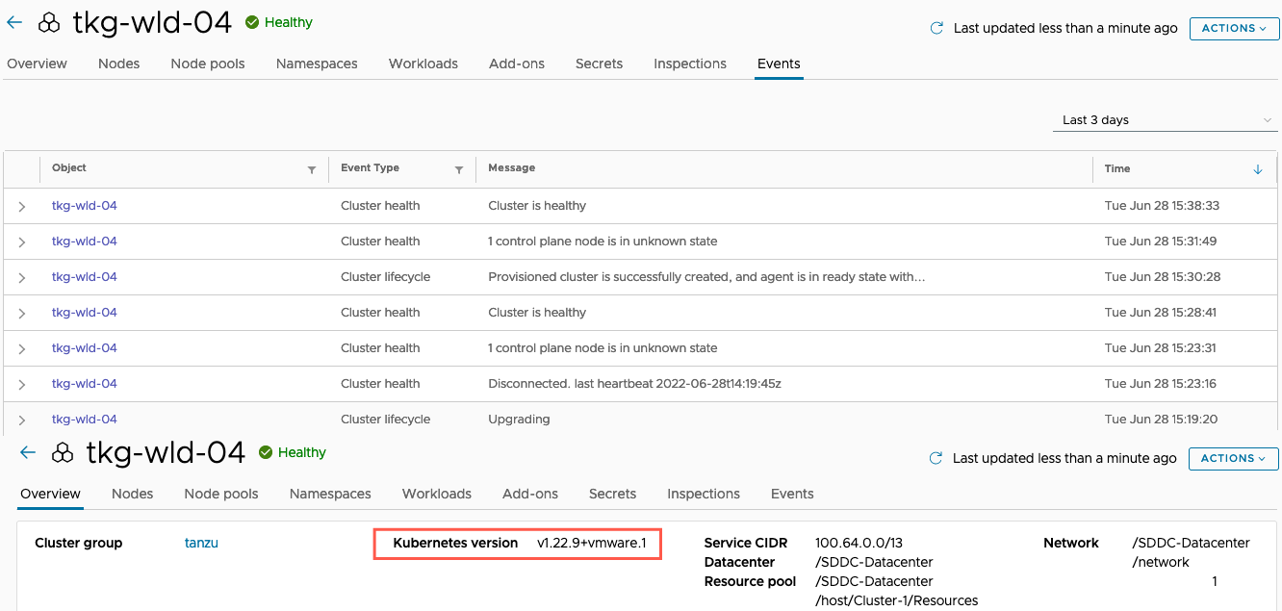Open the ACTIONS dropdown on the Overview page

pyautogui.click(x=1234, y=458)
